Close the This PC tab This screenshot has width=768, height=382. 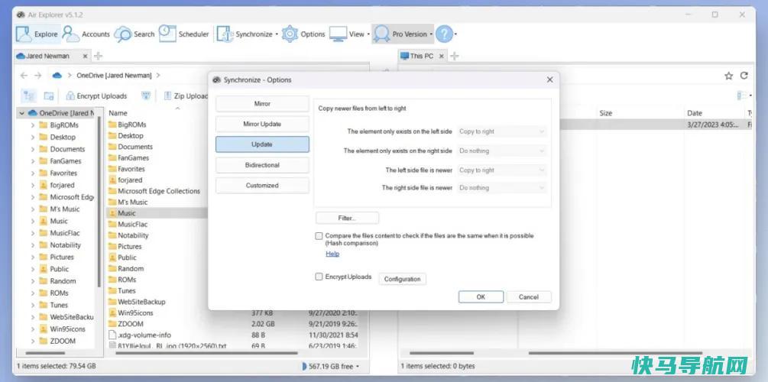point(441,56)
